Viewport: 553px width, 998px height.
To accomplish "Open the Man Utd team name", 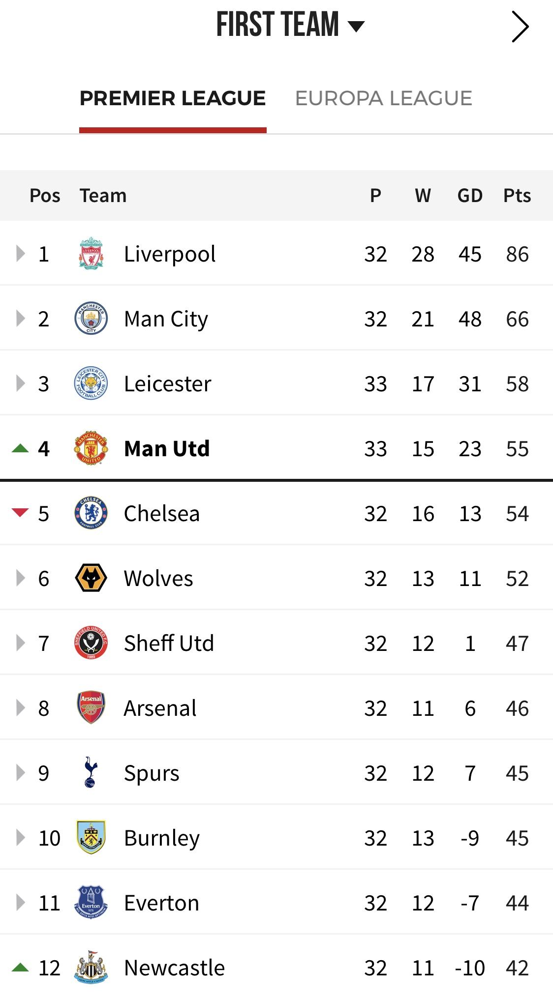I will pyautogui.click(x=167, y=448).
